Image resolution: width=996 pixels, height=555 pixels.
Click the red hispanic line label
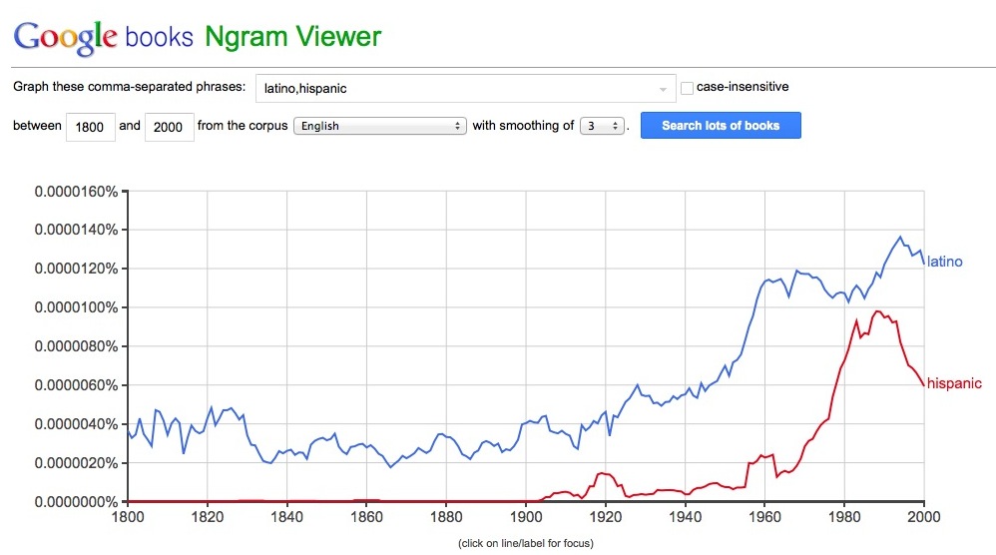(954, 383)
